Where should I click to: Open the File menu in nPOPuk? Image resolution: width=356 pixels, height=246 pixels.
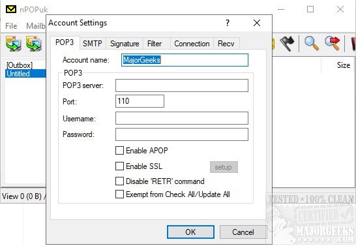point(11,26)
